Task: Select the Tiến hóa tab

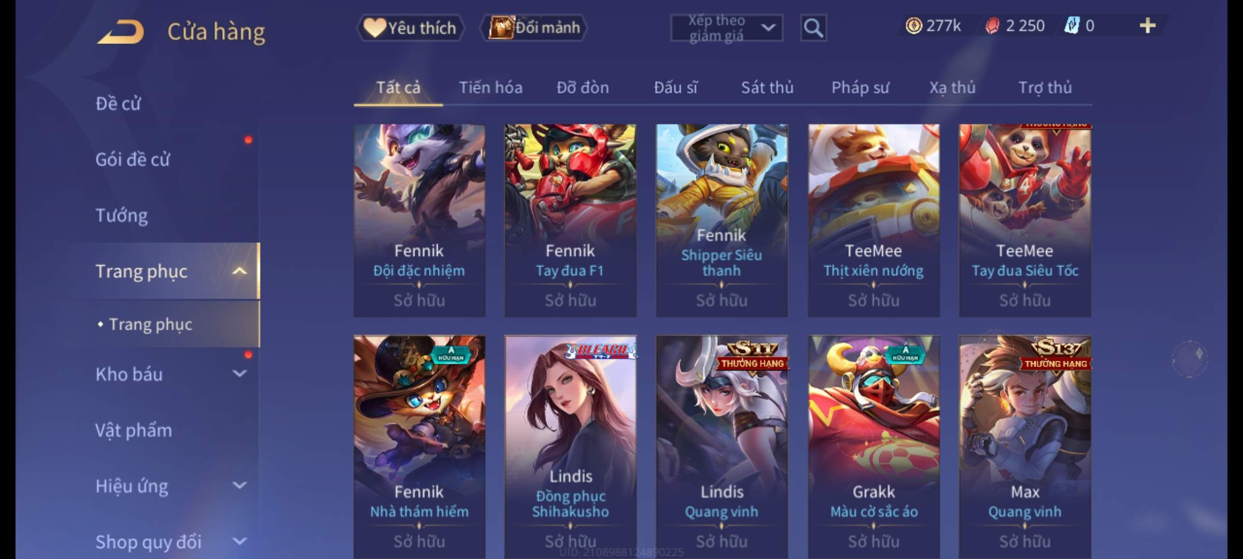Action: click(490, 87)
